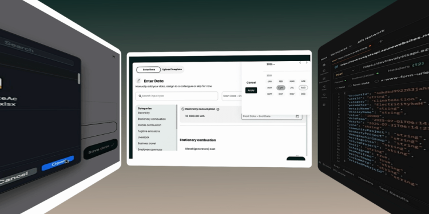
Task: Open the calendar icon in electricity date field
Action: (297, 116)
